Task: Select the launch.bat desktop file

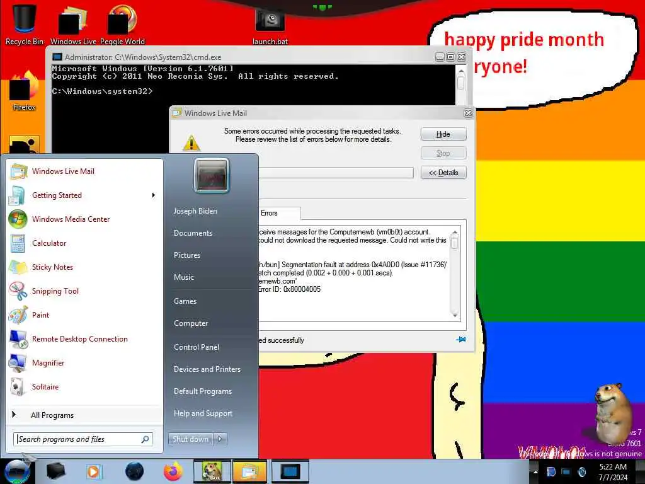Action: pyautogui.click(x=270, y=25)
